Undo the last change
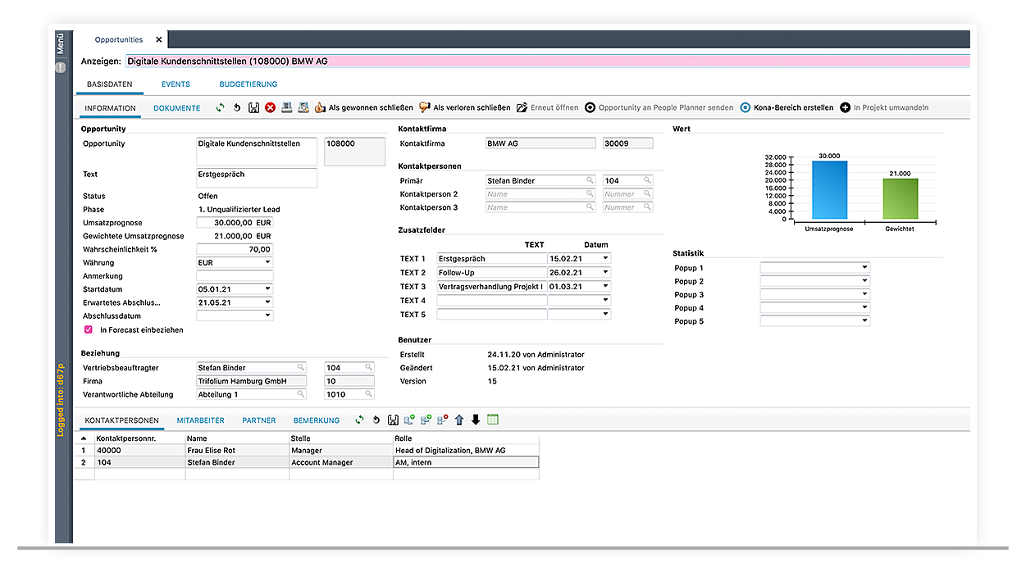Image resolution: width=1026 pixels, height=572 pixels. click(x=237, y=107)
